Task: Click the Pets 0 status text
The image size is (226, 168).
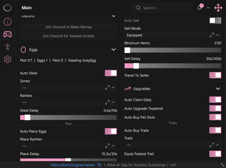Action: pyautogui.click(x=58, y=61)
